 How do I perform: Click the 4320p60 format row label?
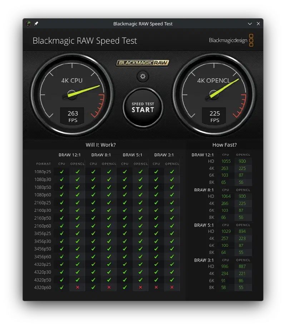[x=43, y=288]
